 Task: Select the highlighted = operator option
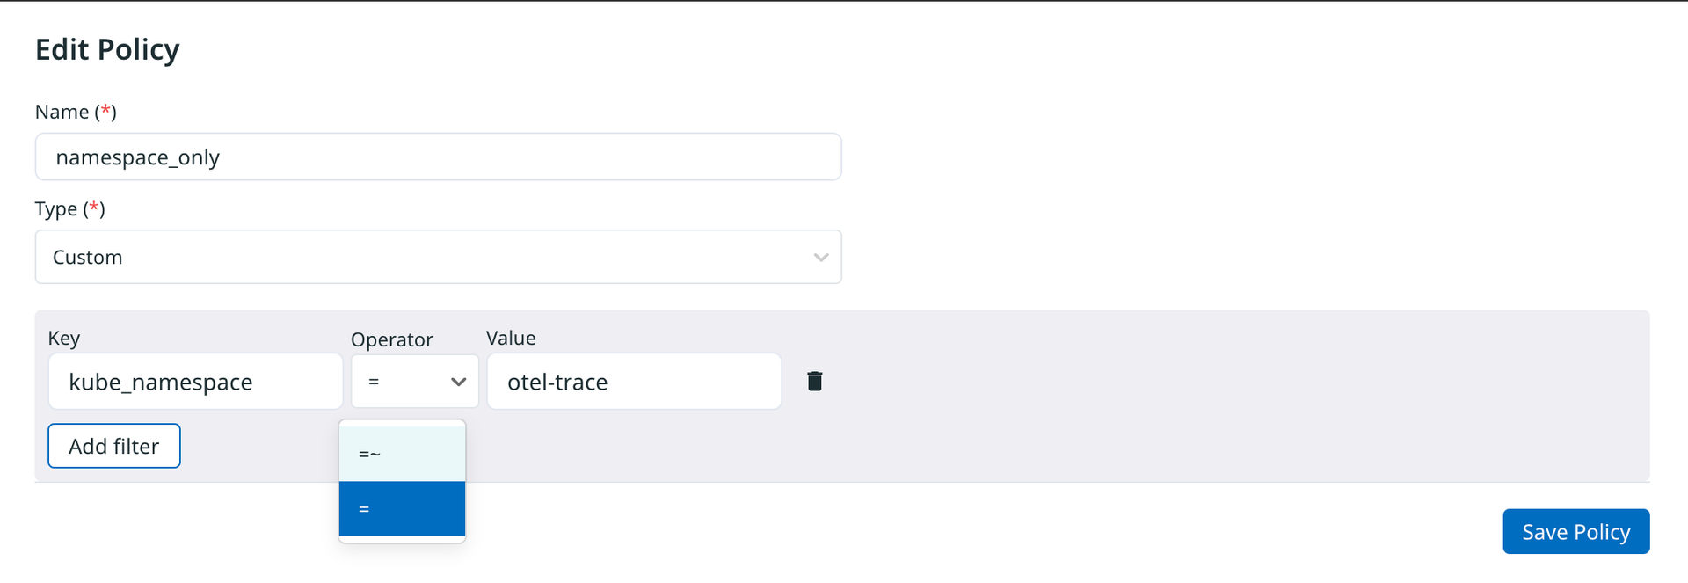(402, 508)
